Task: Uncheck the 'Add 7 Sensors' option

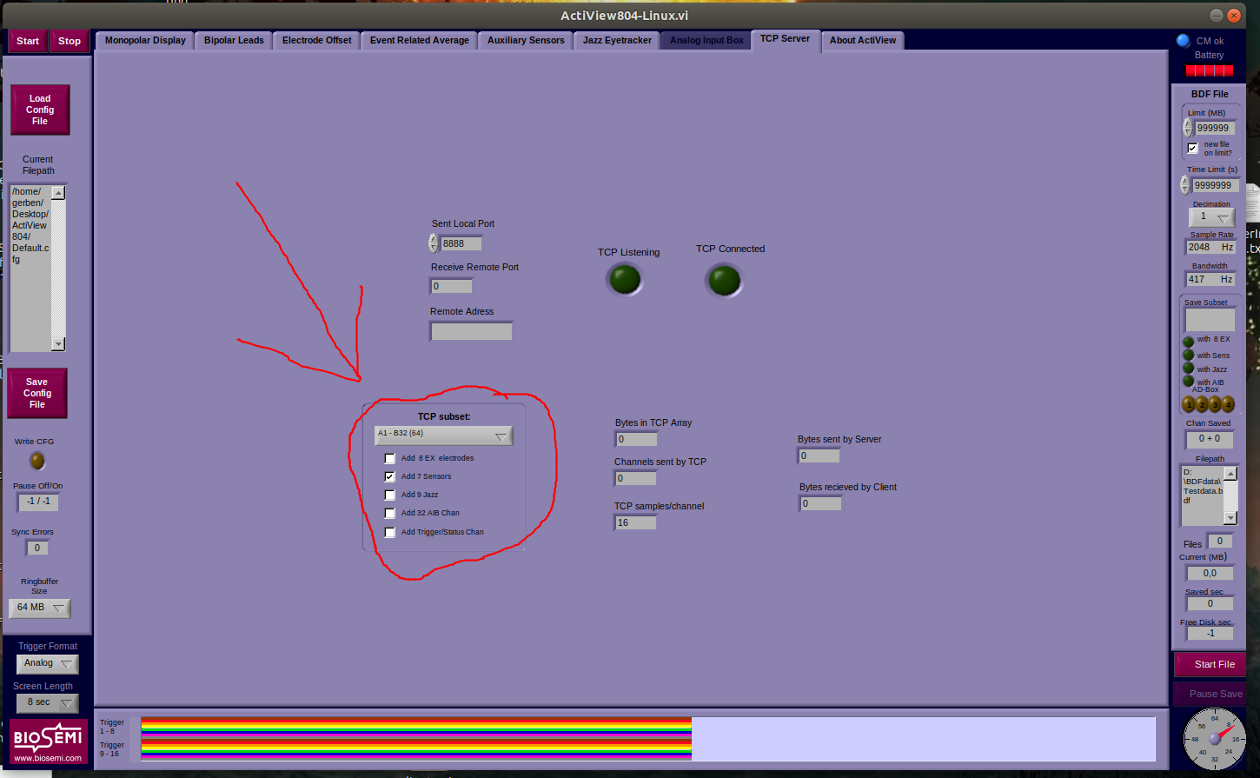Action: [389, 475]
